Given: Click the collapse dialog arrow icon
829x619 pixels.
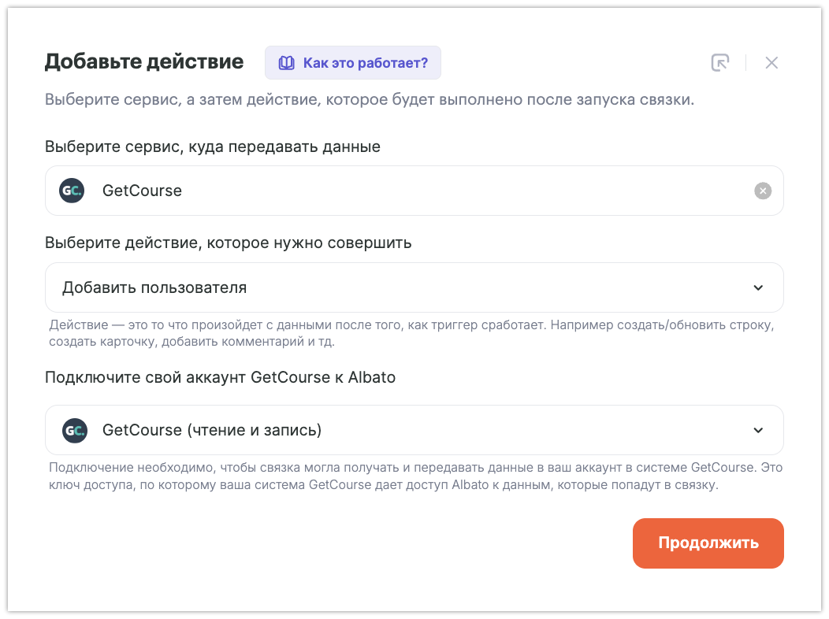Looking at the screenshot, I should coord(719,63).
